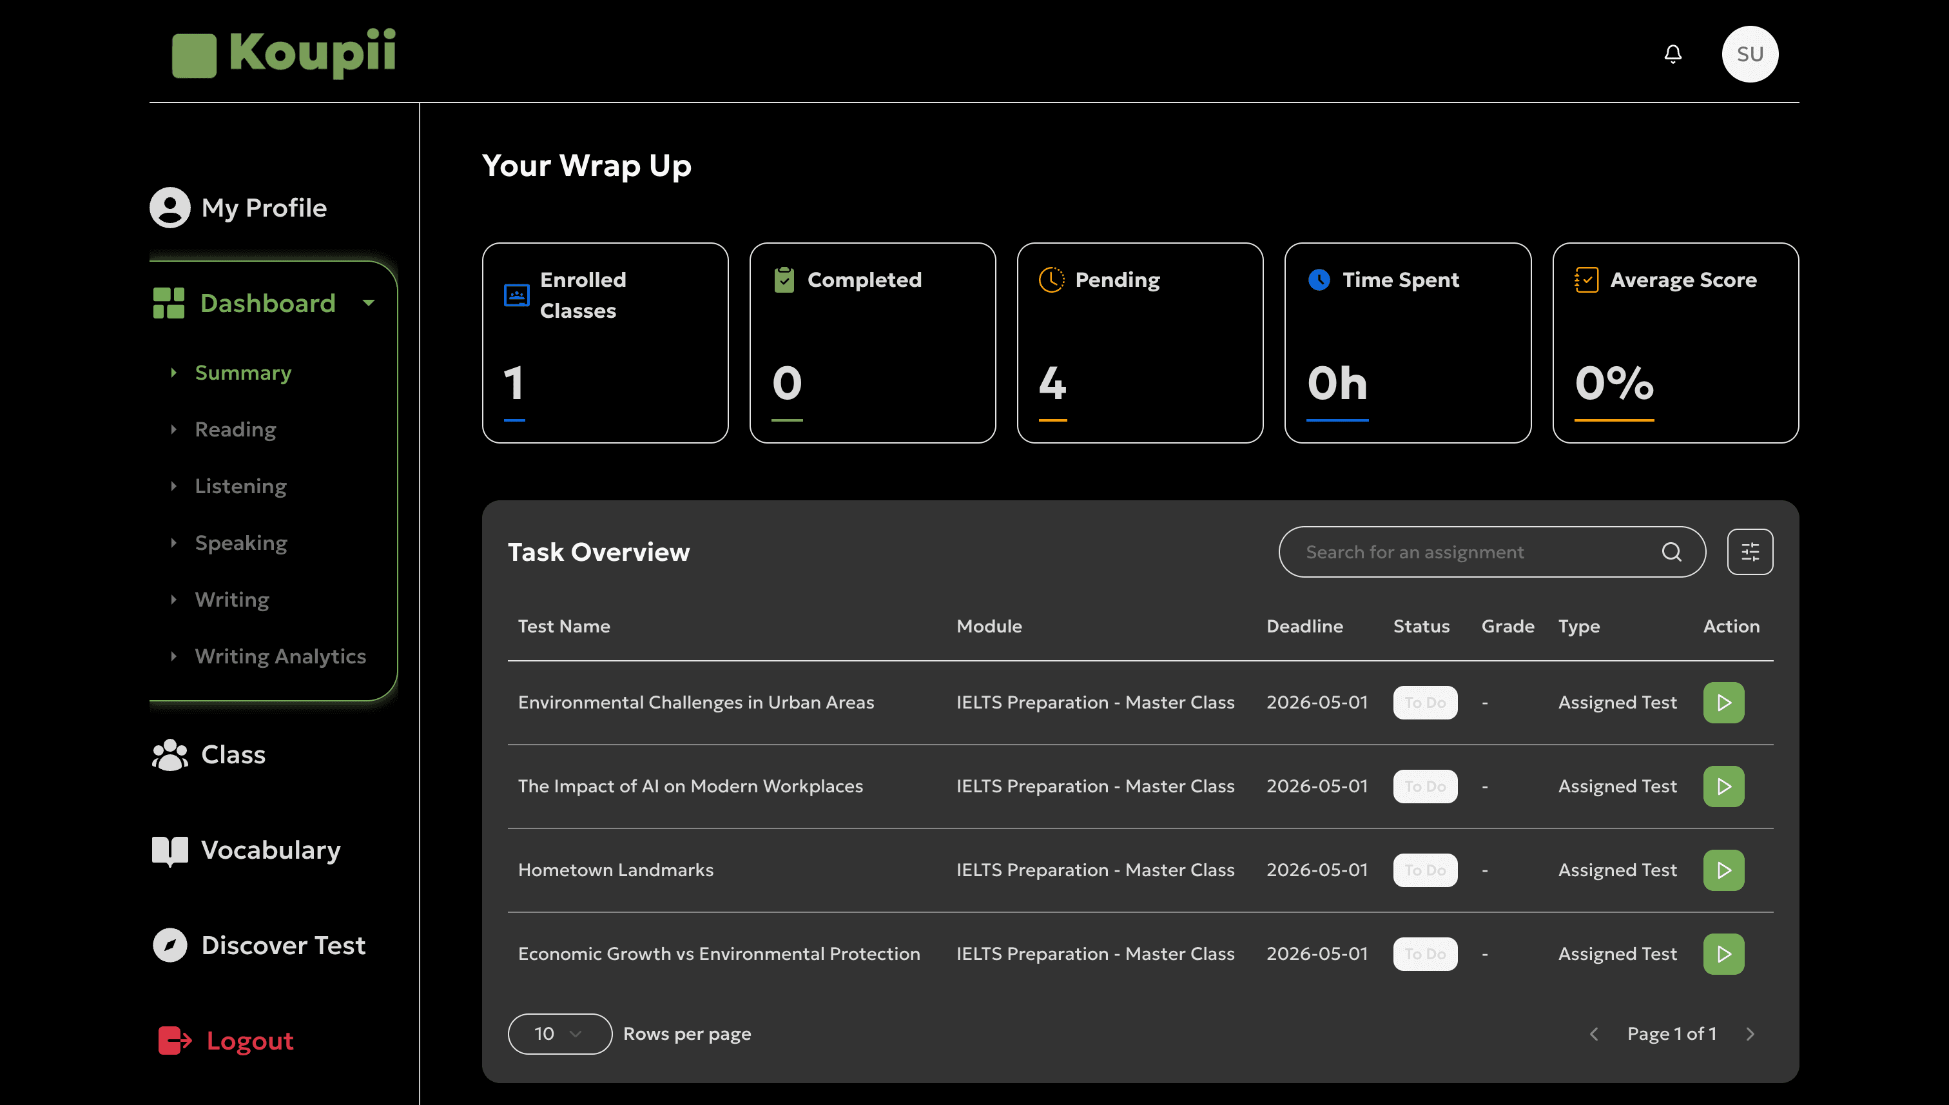The height and width of the screenshot is (1105, 1949).
Task: Open the notifications bell
Action: click(x=1672, y=54)
